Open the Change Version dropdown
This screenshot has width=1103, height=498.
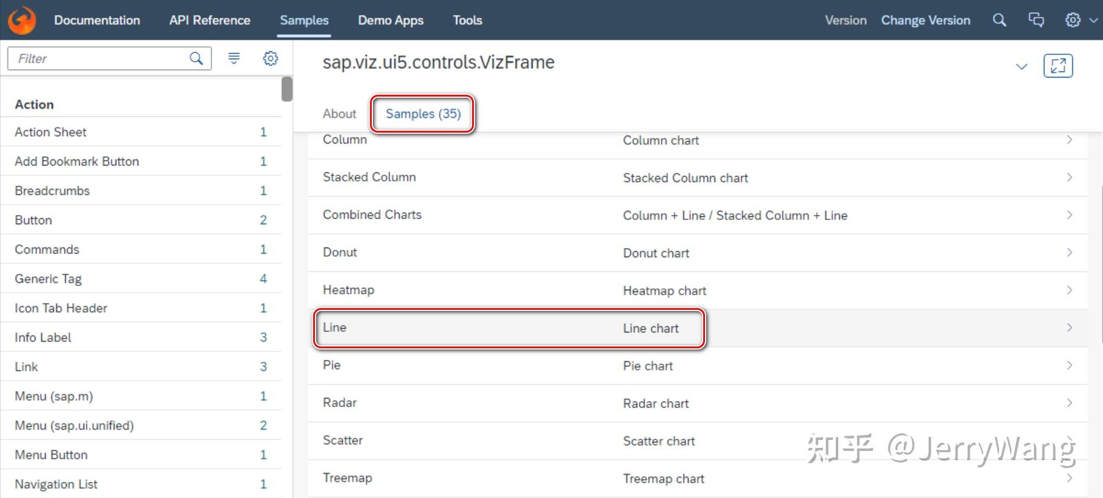pyautogui.click(x=925, y=20)
